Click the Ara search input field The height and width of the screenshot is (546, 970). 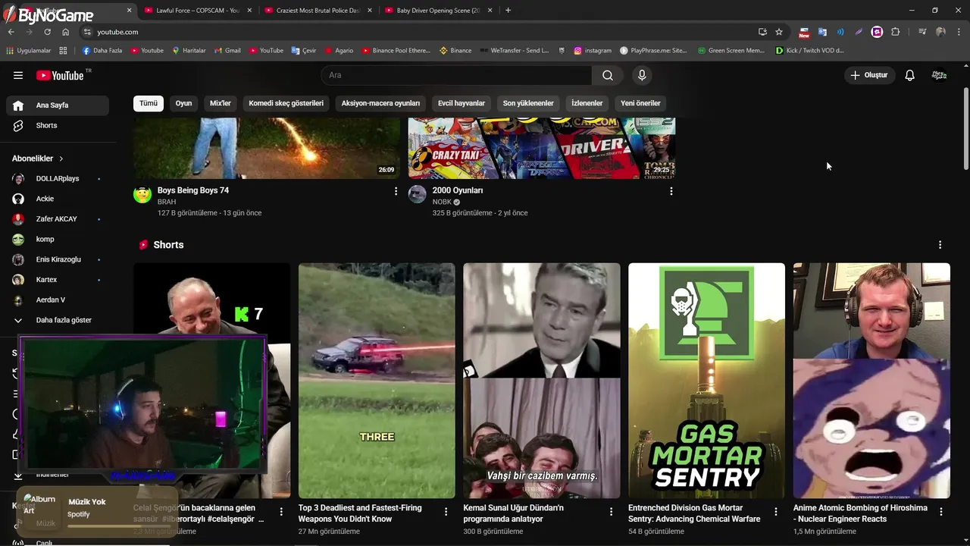point(456,75)
